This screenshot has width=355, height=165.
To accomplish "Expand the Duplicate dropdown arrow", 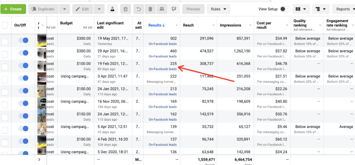I will click(64, 9).
